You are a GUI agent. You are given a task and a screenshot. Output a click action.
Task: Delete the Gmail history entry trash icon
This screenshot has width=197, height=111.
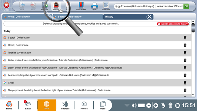pos(185,83)
